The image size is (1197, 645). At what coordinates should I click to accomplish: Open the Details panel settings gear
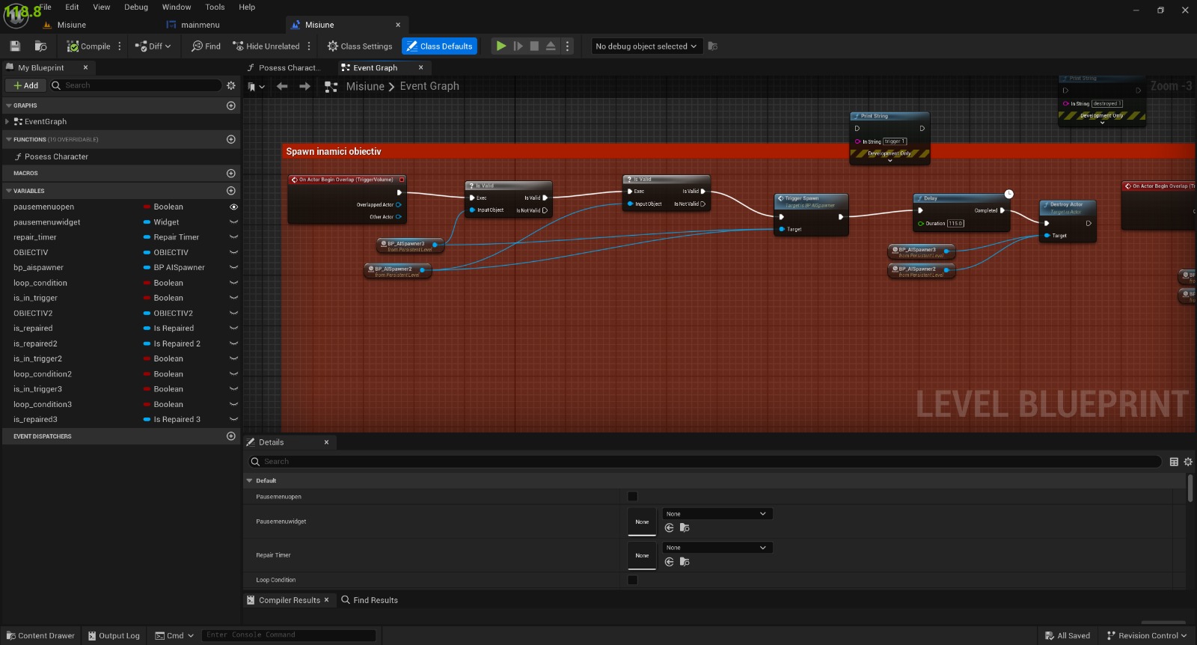point(1188,462)
